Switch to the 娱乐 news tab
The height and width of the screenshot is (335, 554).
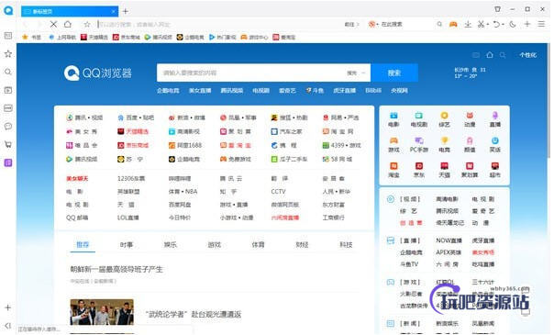coord(171,244)
